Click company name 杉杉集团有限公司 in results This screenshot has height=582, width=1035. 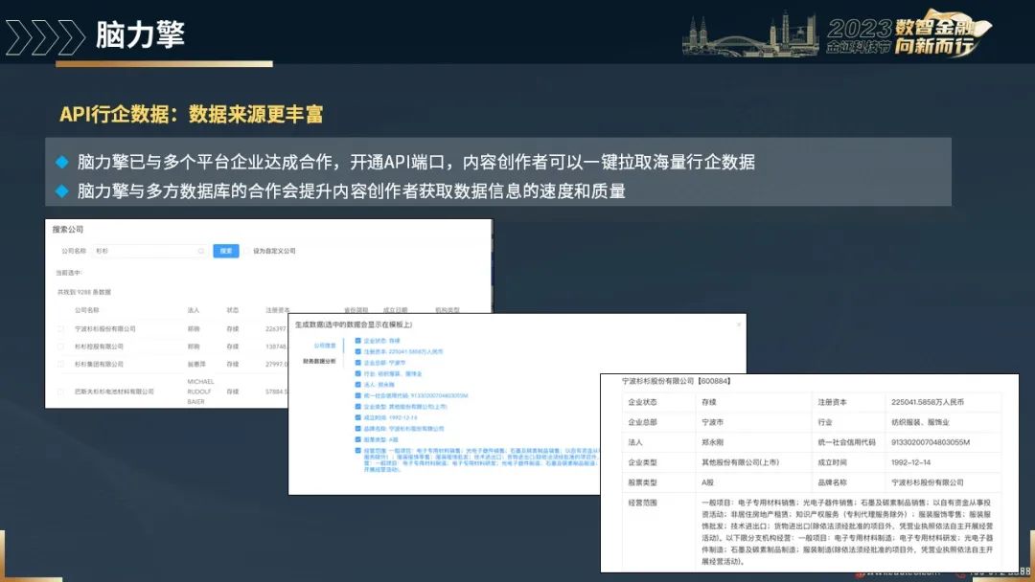point(99,365)
